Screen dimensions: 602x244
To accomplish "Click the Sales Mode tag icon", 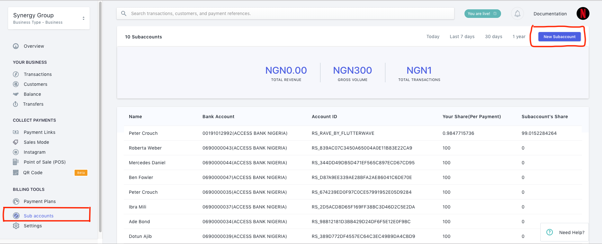I will (x=16, y=142).
